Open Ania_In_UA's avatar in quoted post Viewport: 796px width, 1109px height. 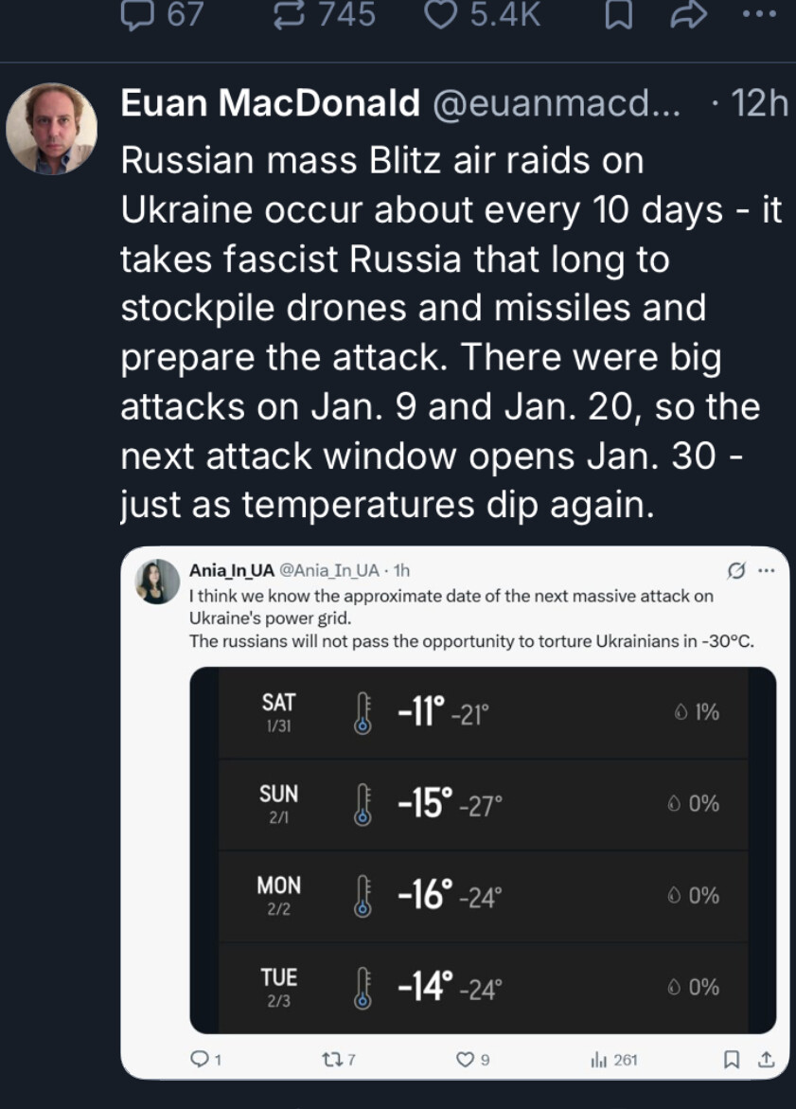158,581
